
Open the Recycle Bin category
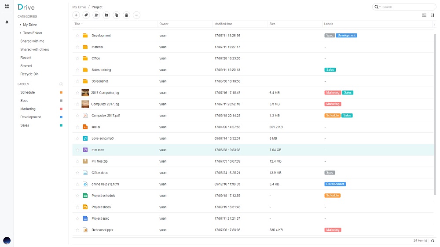click(29, 74)
